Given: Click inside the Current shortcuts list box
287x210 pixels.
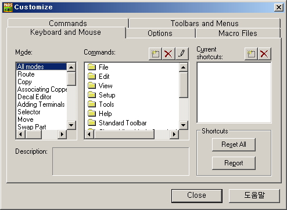Looking at the screenshot, I should [234, 92].
